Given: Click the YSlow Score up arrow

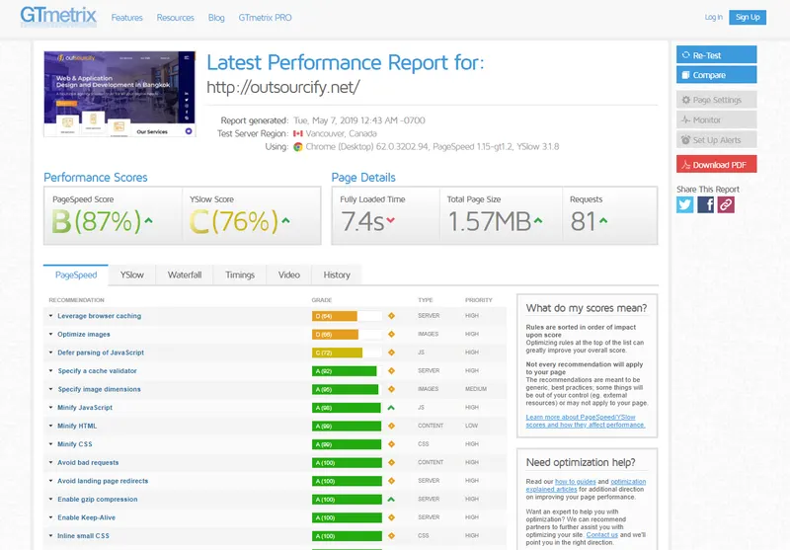Looking at the screenshot, I should coord(285,220).
